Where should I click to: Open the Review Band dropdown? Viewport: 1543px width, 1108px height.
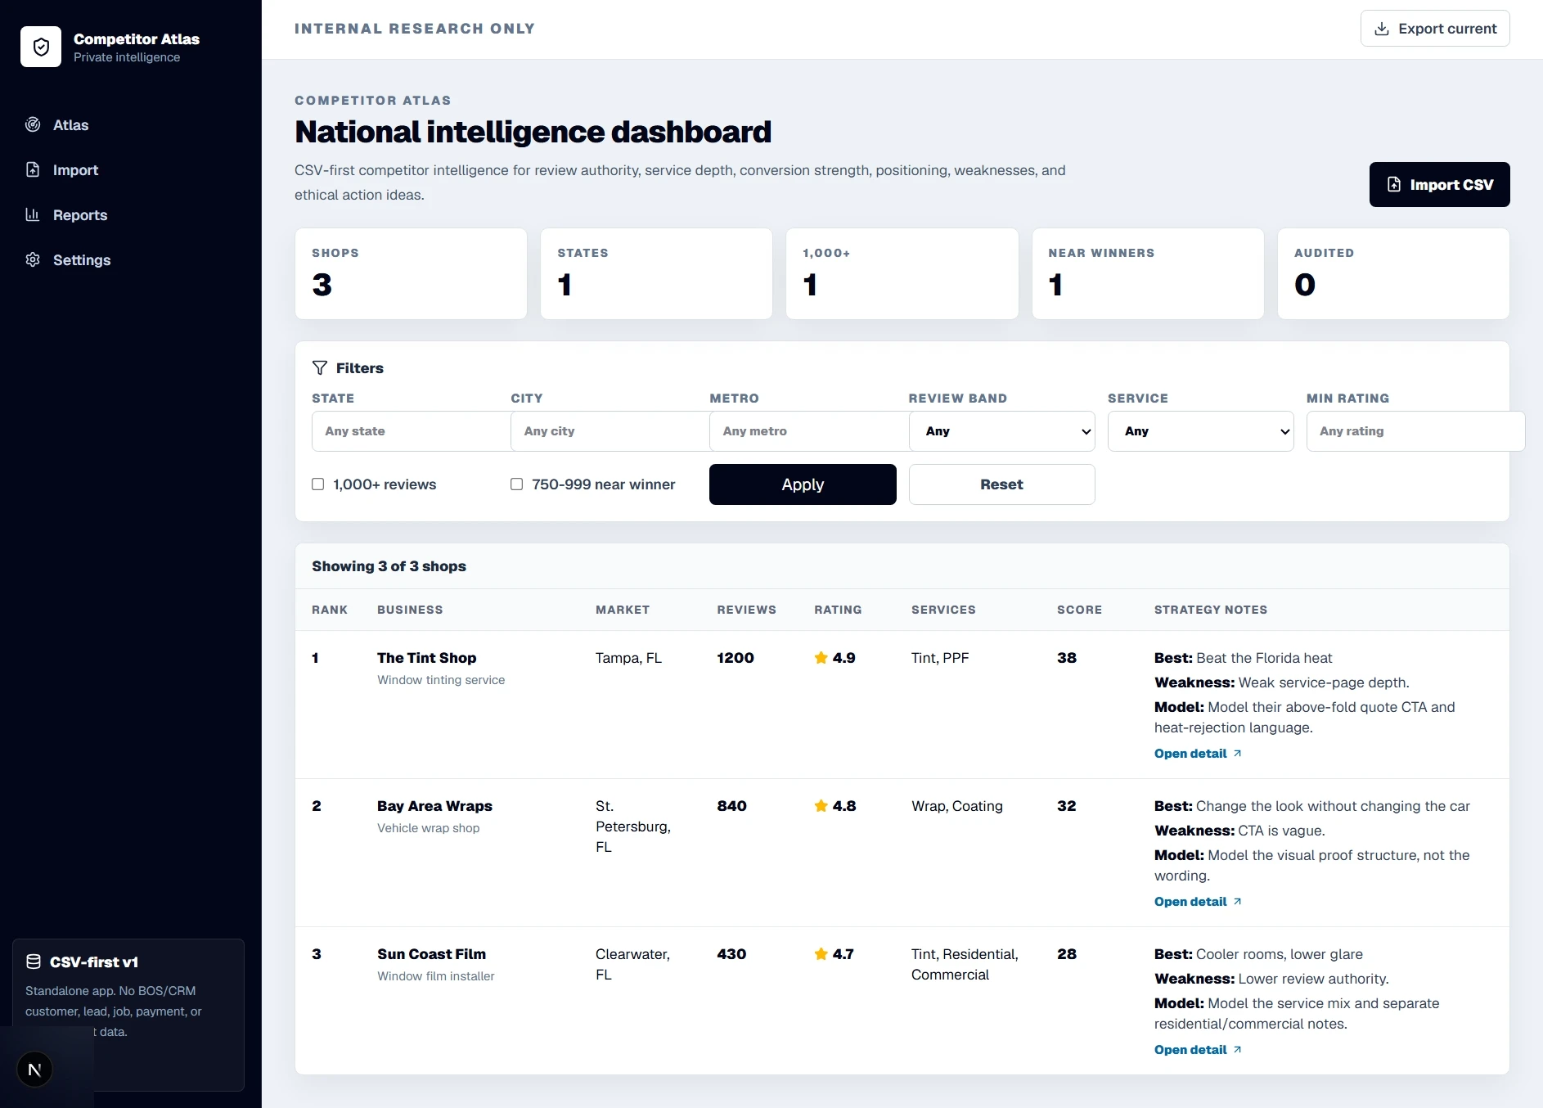click(x=1002, y=431)
